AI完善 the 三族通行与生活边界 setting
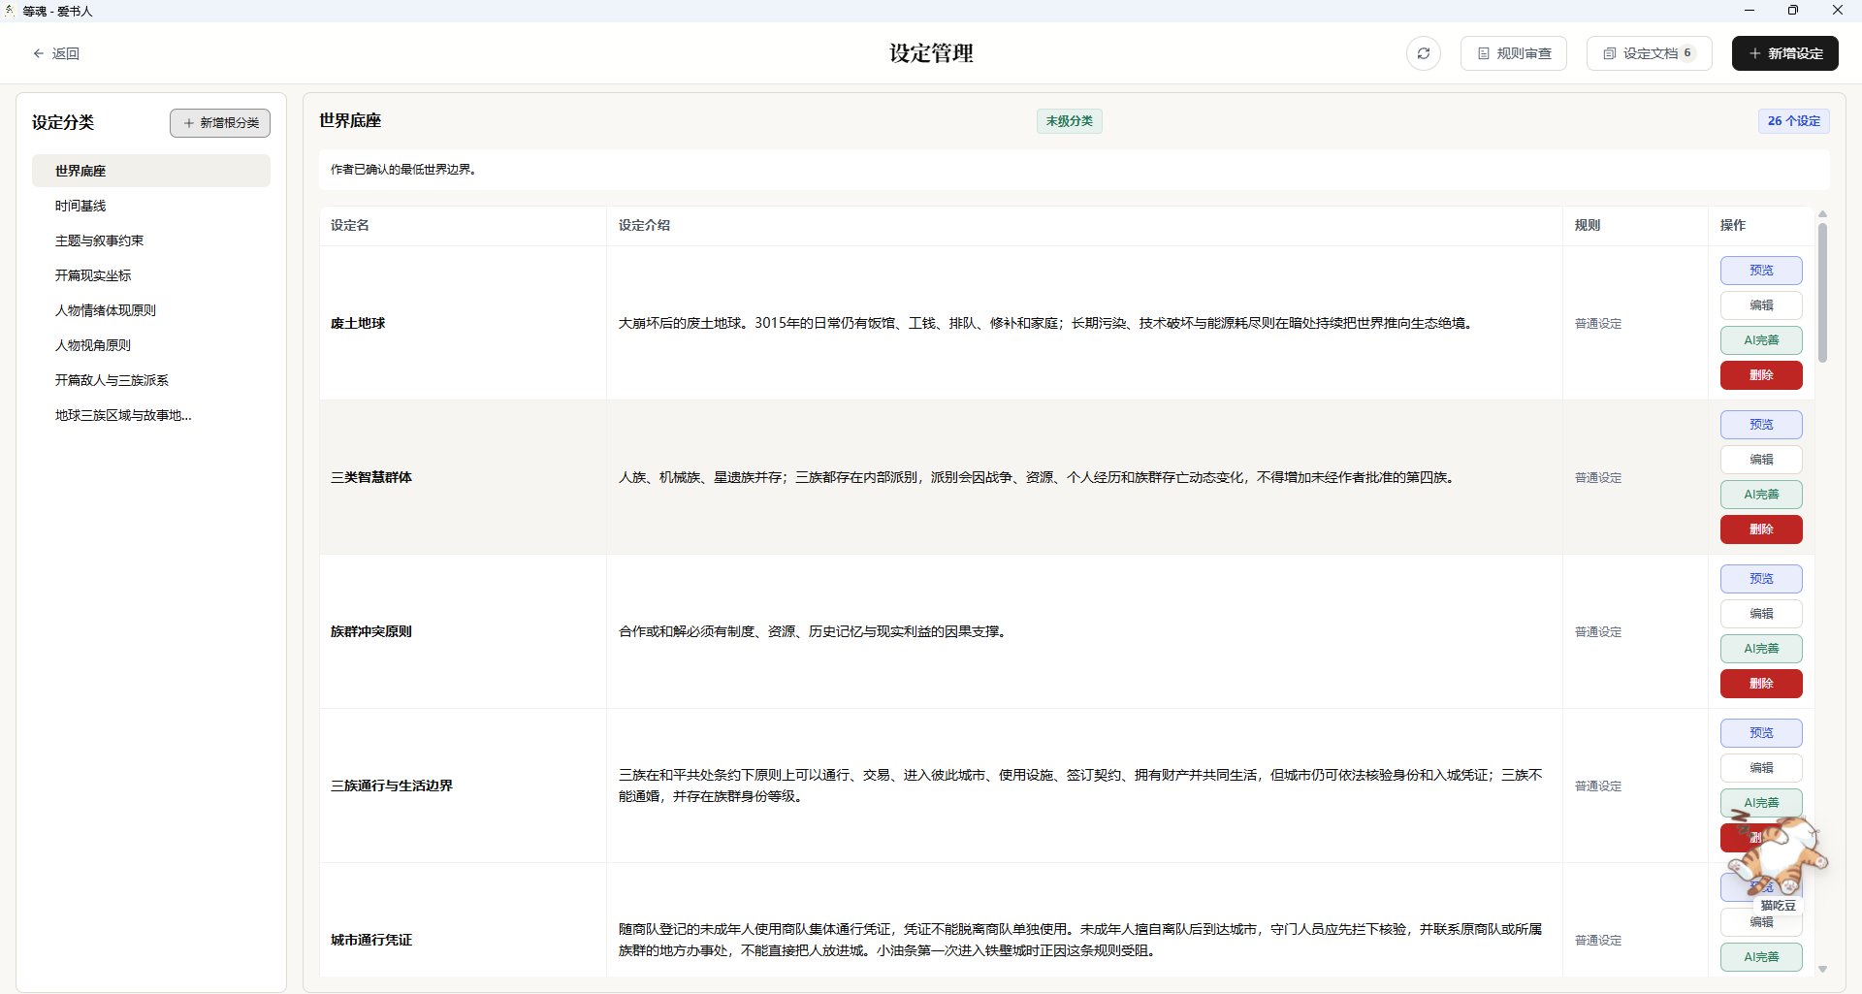Viewport: 1862px width, 994px height. [1761, 803]
